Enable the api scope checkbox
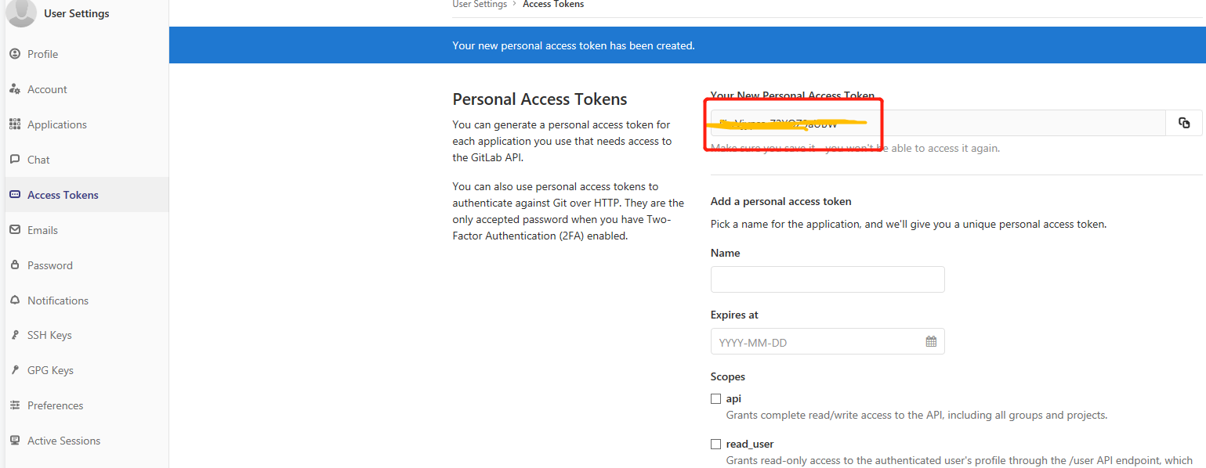This screenshot has height=468, width=1206. (x=715, y=398)
